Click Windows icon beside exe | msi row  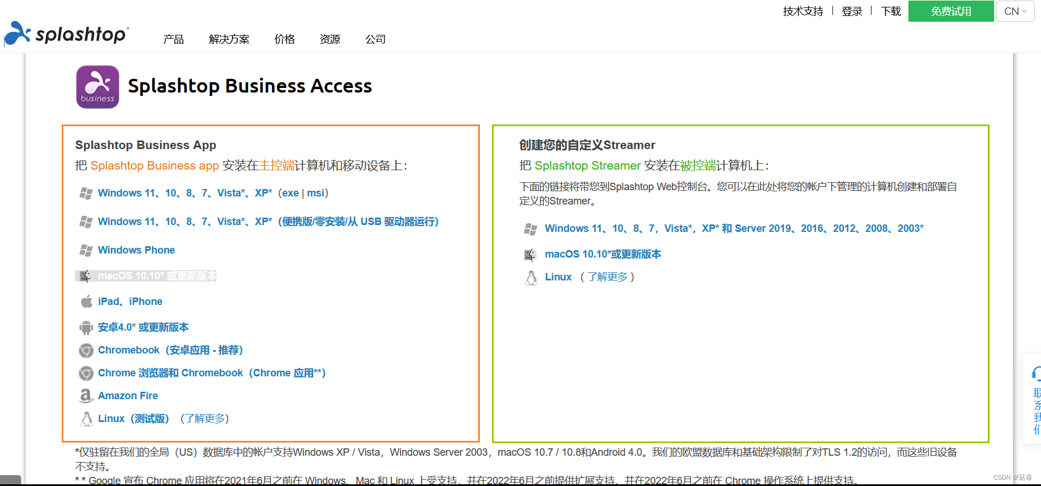pos(86,193)
